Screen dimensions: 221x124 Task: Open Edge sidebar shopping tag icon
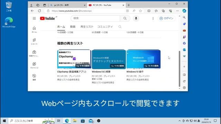(x=184, y=24)
